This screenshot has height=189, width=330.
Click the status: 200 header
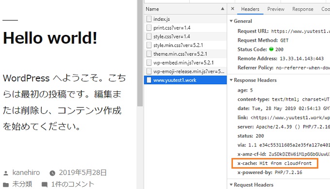point(251,136)
